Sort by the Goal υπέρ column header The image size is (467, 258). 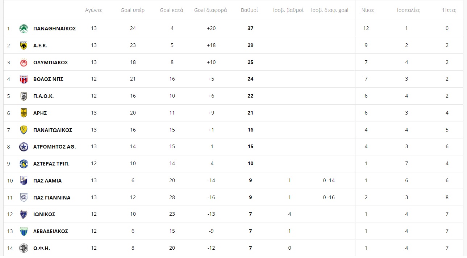133,10
